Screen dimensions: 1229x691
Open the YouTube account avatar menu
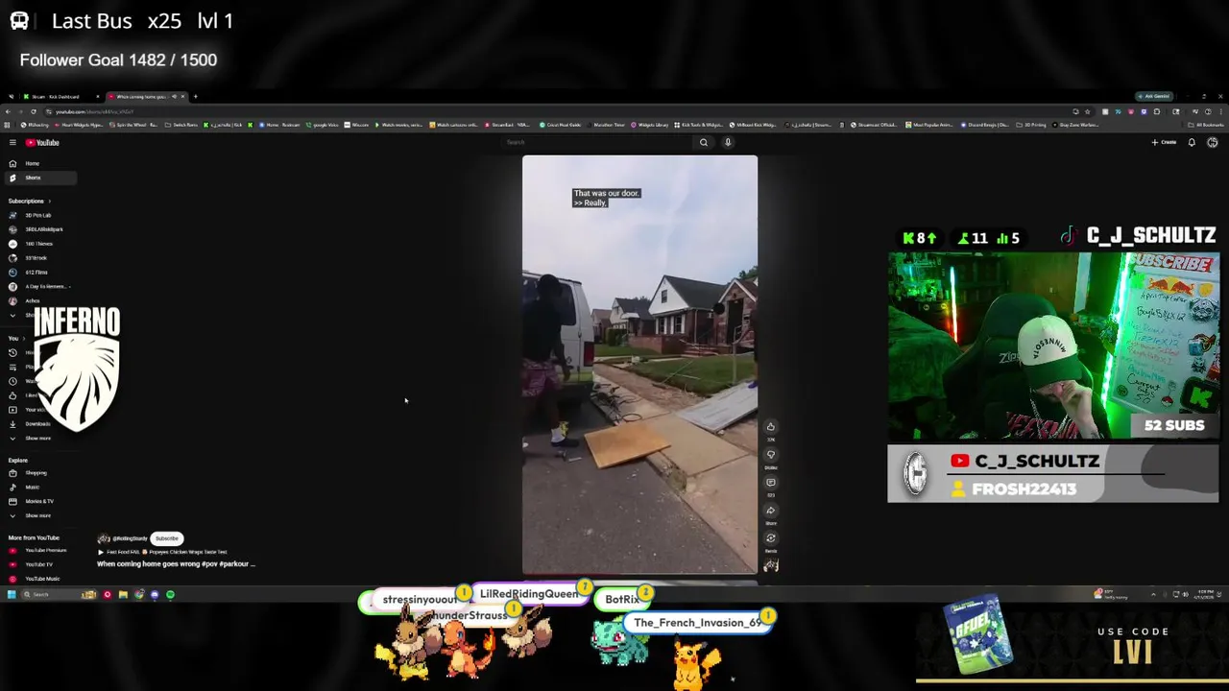coord(1213,142)
